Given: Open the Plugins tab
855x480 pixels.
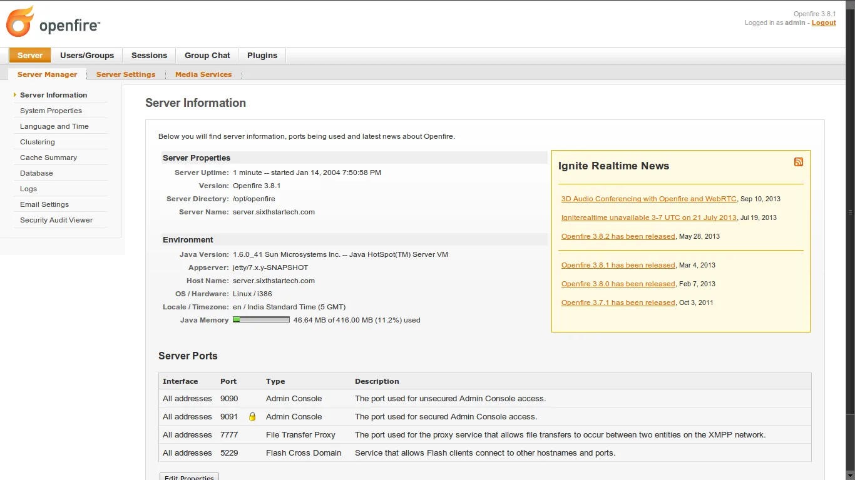Looking at the screenshot, I should pyautogui.click(x=262, y=56).
